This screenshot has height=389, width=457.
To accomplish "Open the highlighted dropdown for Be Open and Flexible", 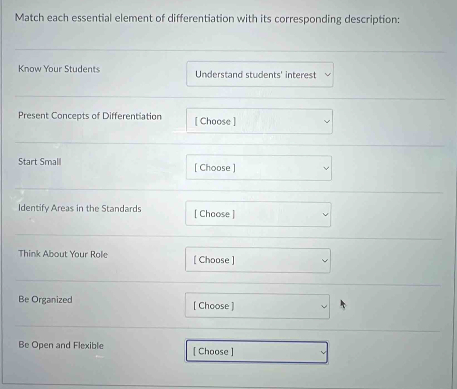I will [x=256, y=352].
